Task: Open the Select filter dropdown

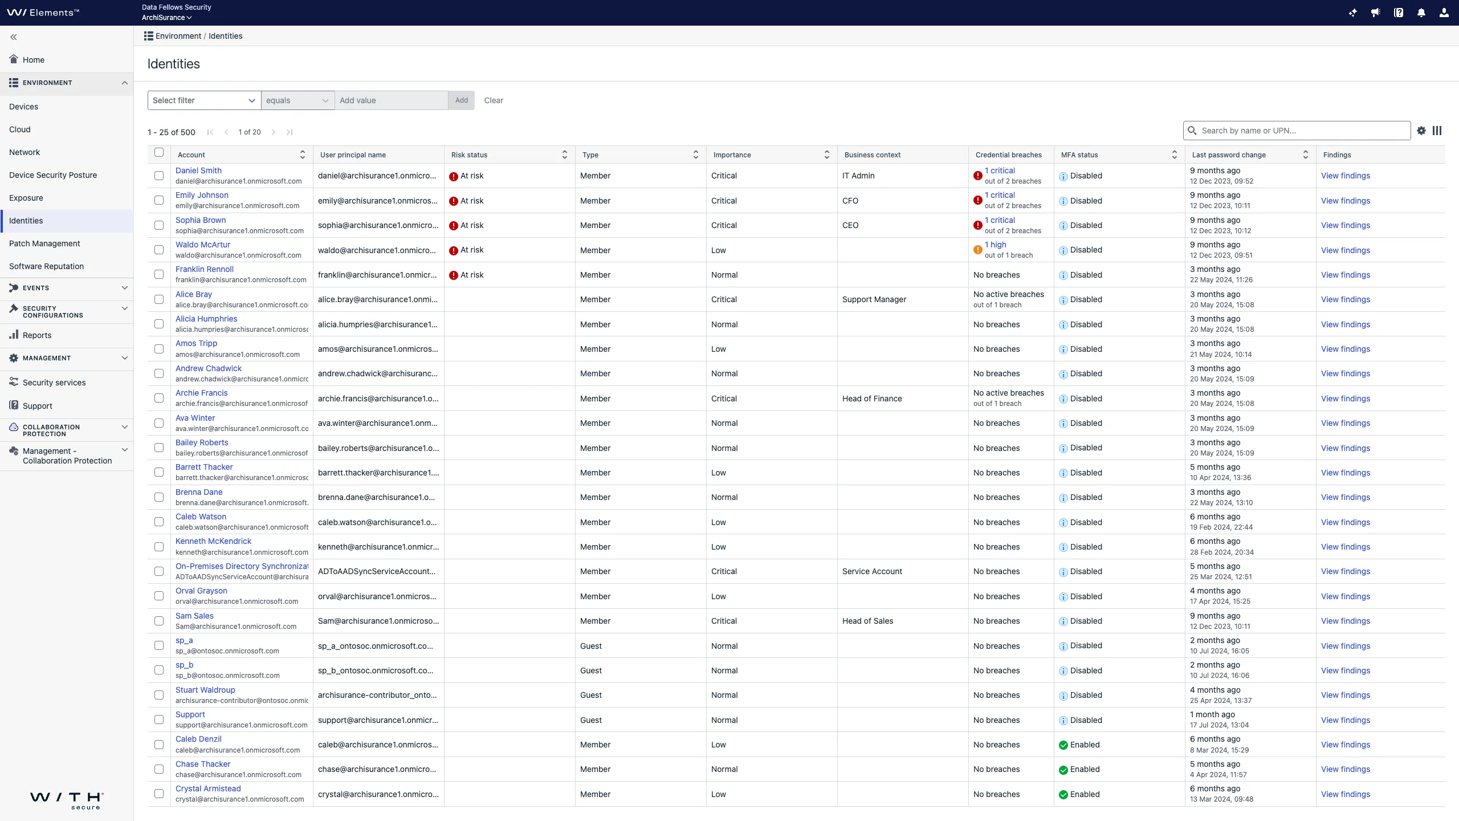Action: pos(203,100)
